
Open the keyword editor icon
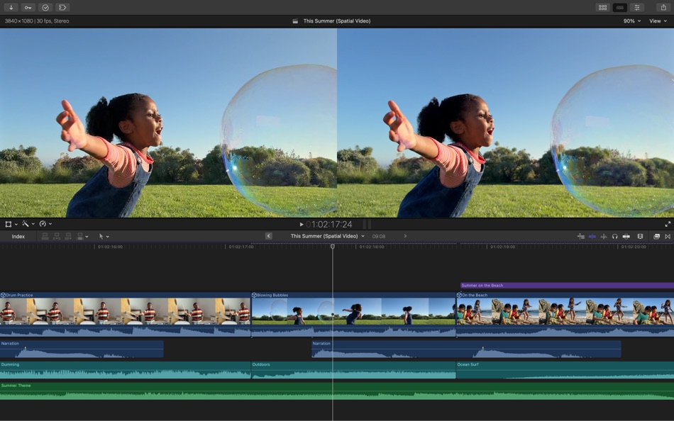(x=28, y=7)
